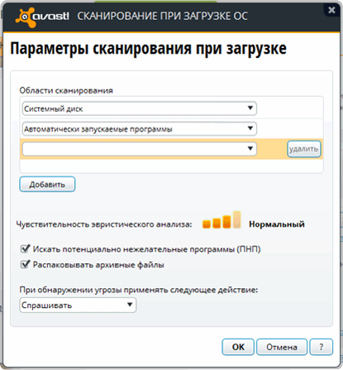The image size is (343, 370).
Task: Expand the empty highlighted scan area dropdown
Action: (140, 149)
